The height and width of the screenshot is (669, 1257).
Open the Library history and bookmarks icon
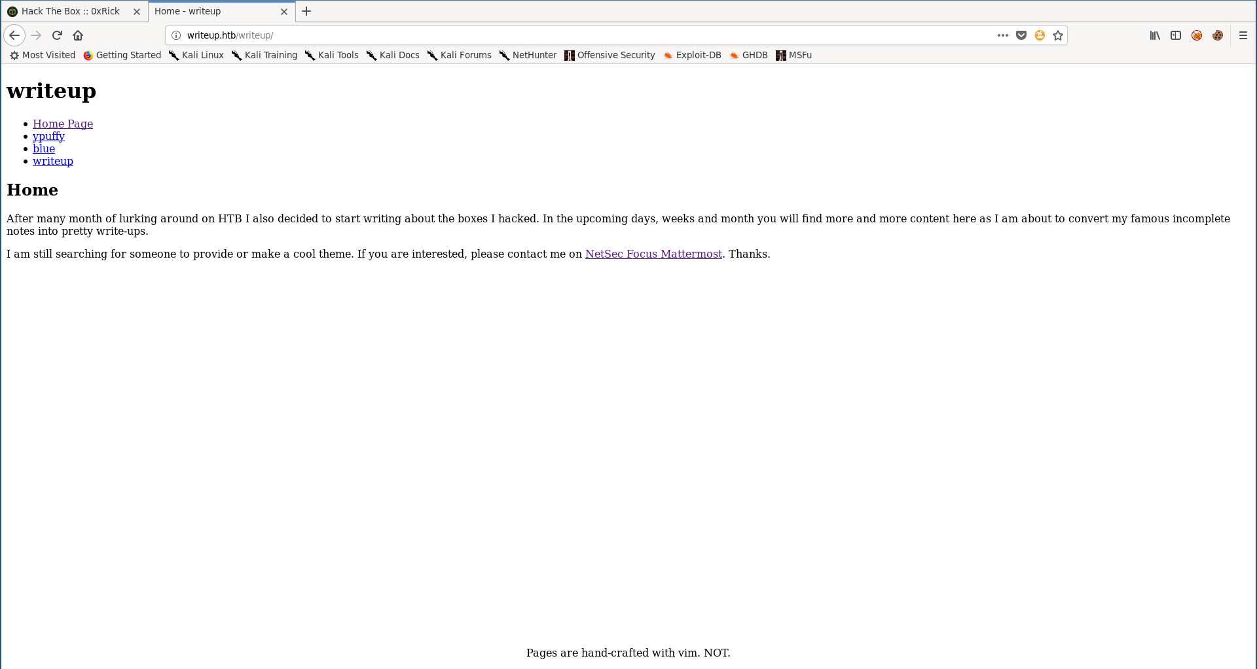[1155, 35]
